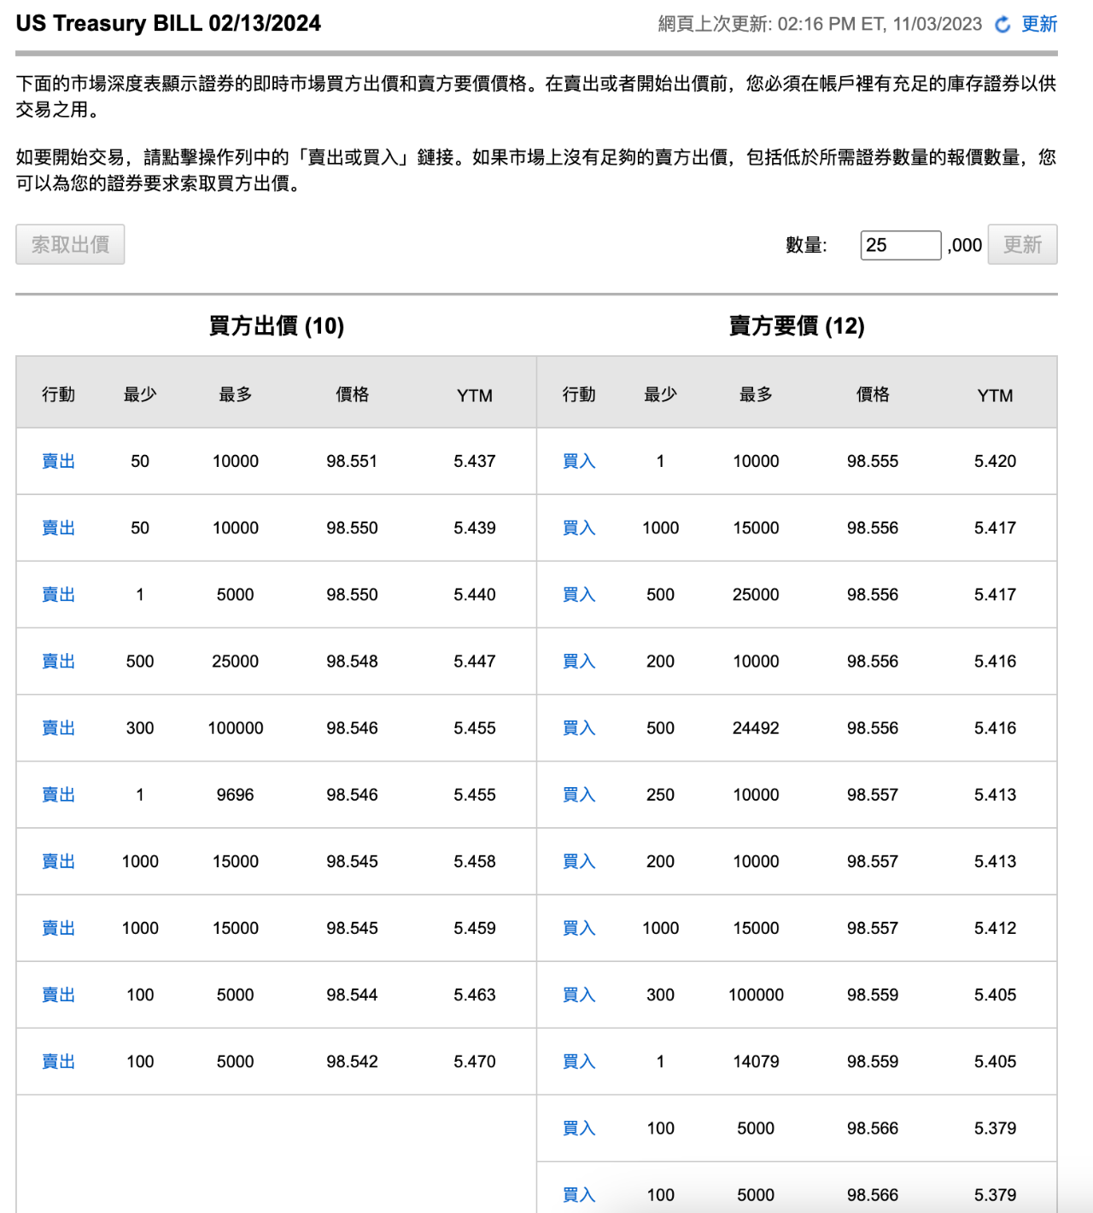Click 買入 on ask with maximum 100000
The height and width of the screenshot is (1213, 1093).
click(x=578, y=994)
